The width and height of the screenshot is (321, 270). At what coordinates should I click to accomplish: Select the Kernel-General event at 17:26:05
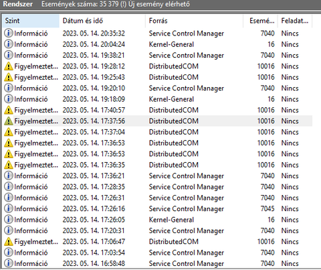click(157, 220)
